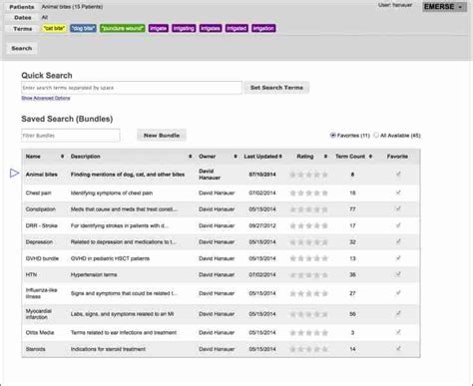Rate the Chest pain bundle stars

coord(308,193)
